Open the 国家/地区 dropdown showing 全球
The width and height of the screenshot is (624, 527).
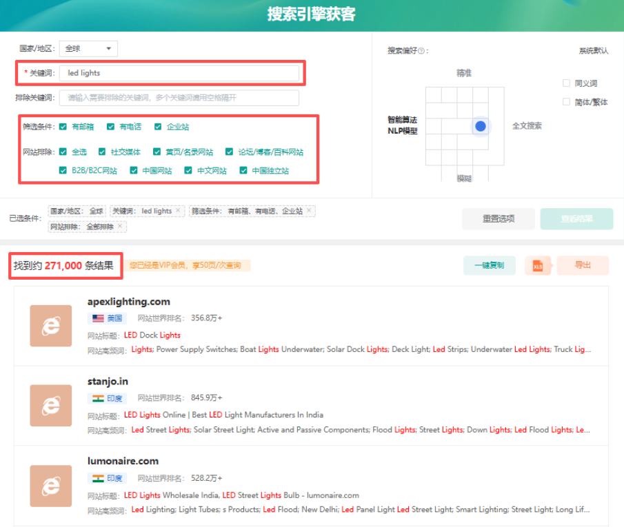tap(88, 48)
